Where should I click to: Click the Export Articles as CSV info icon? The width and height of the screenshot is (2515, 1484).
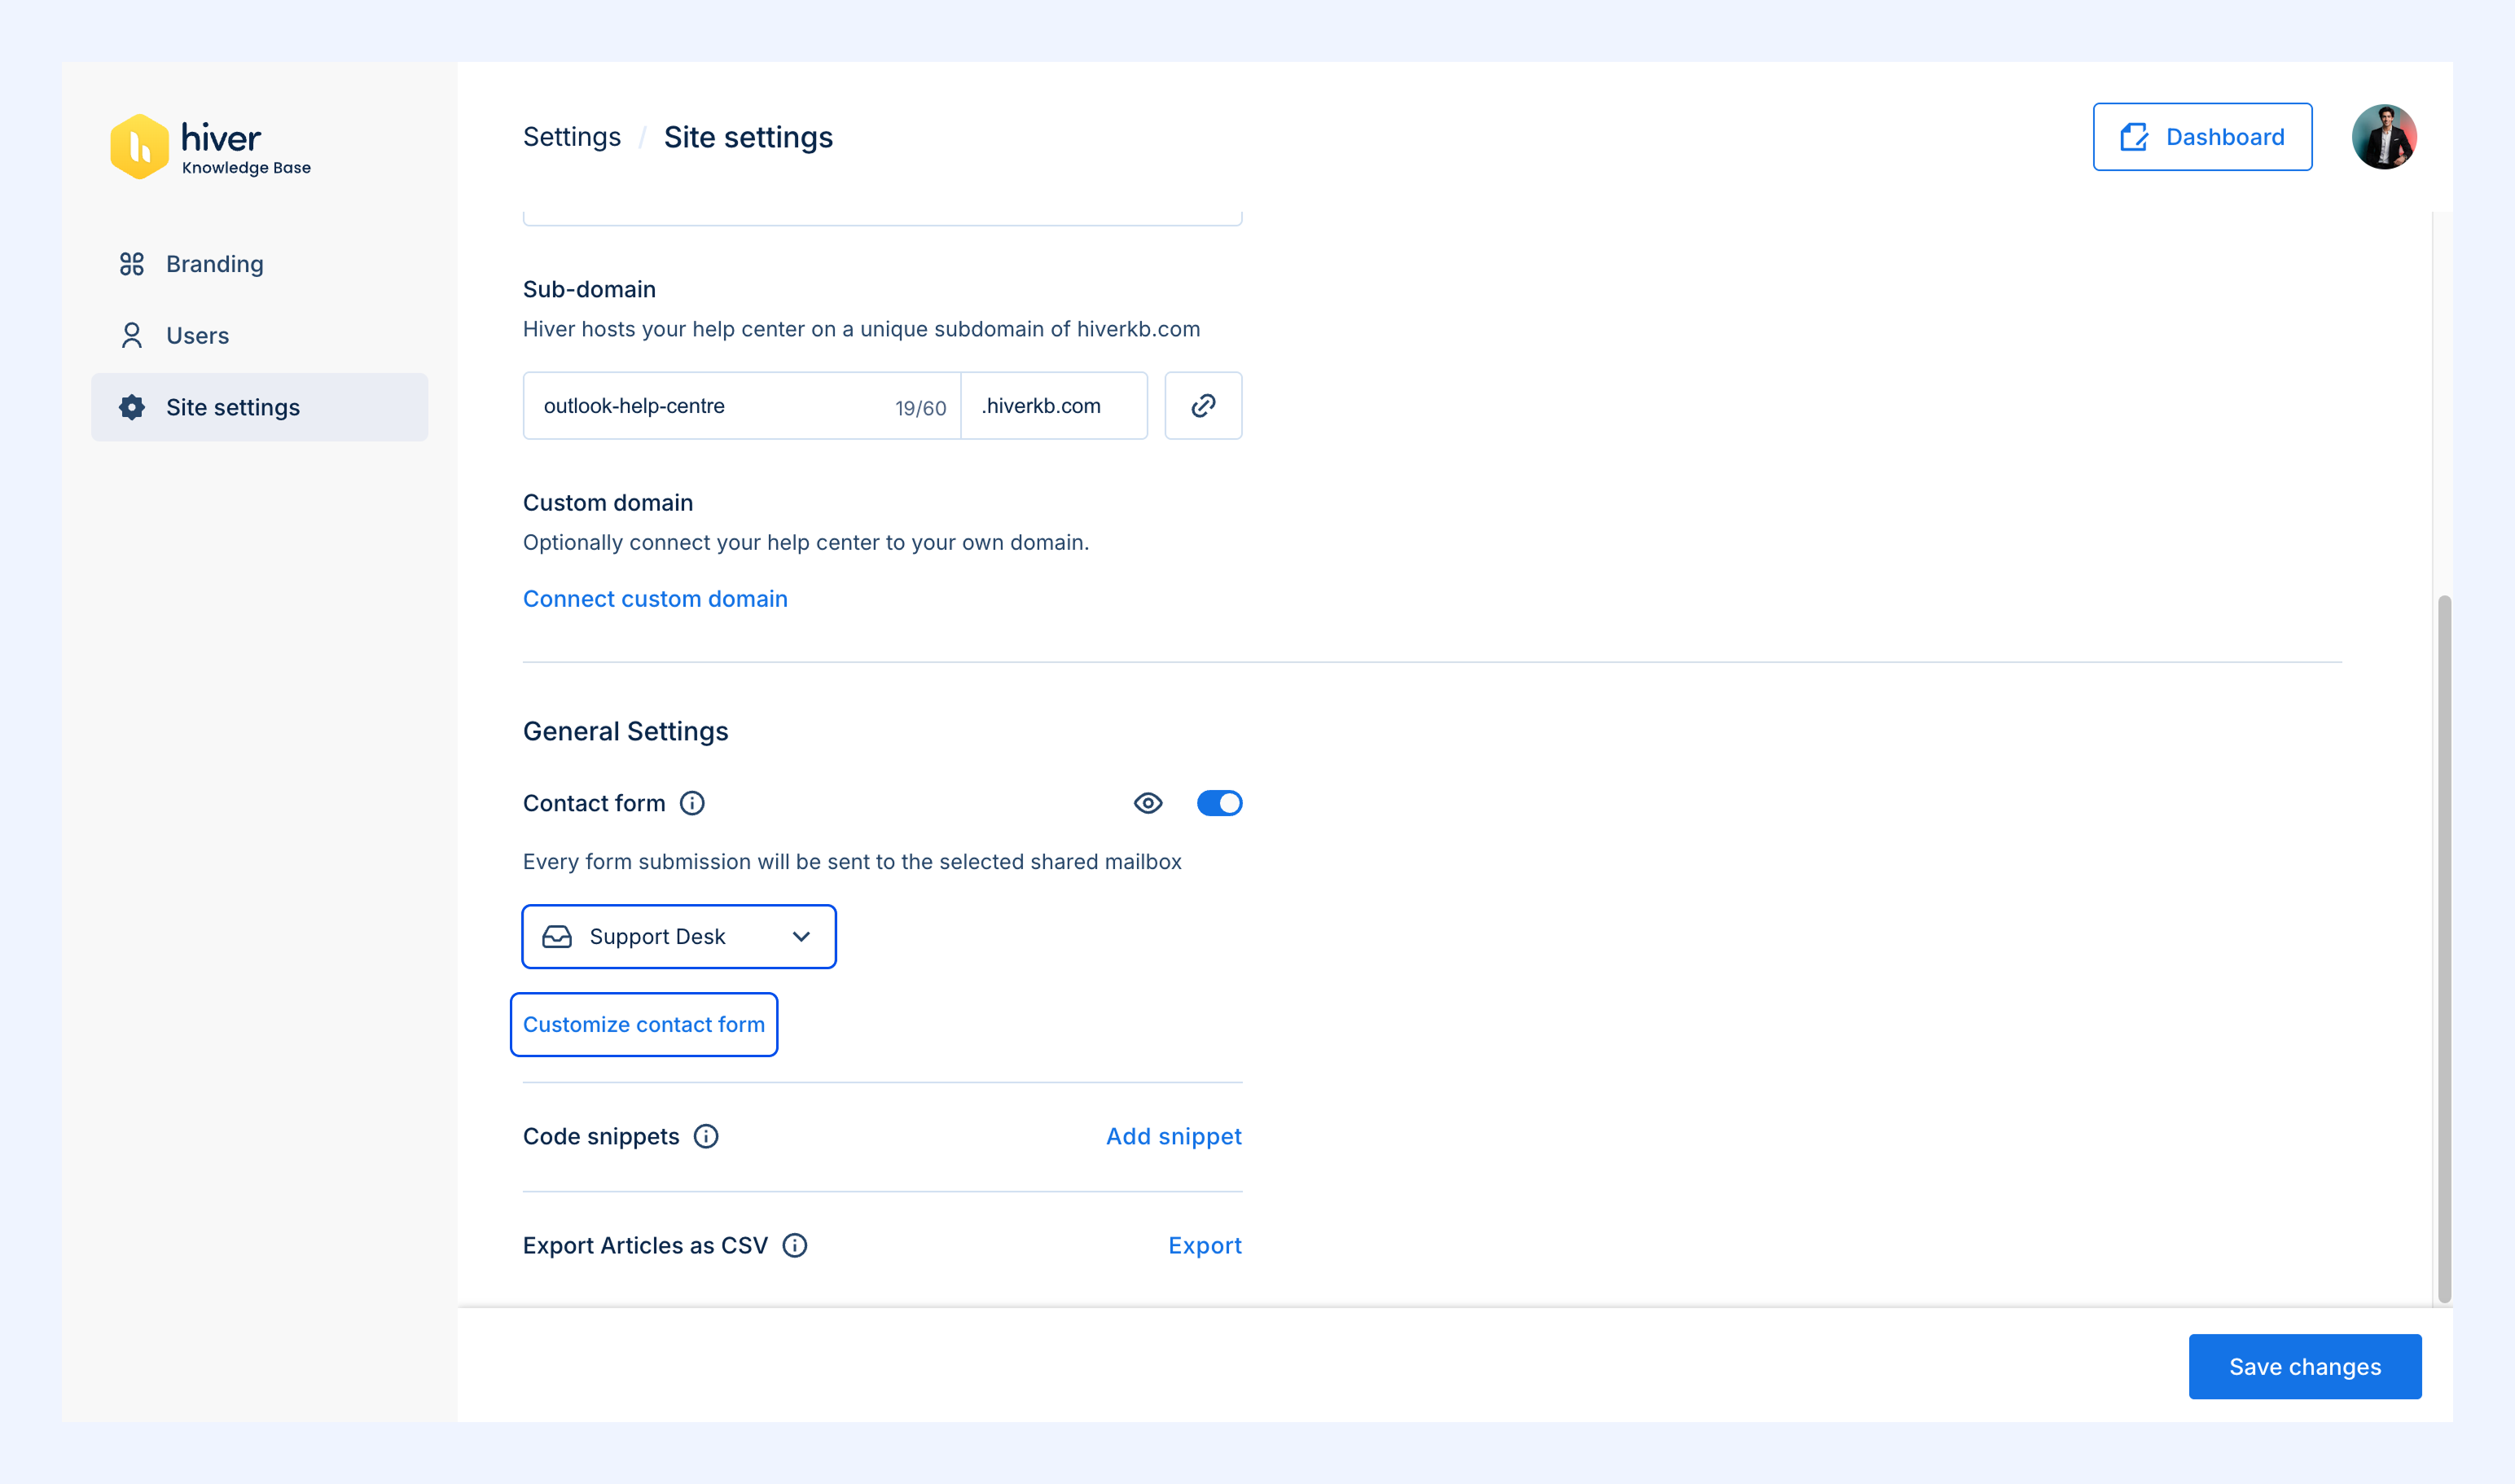[795, 1245]
